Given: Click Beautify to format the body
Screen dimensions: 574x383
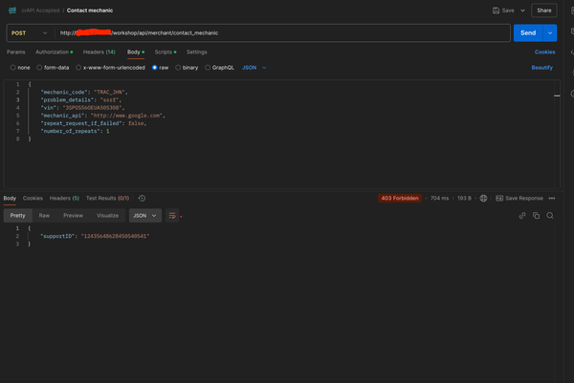Looking at the screenshot, I should [541, 68].
